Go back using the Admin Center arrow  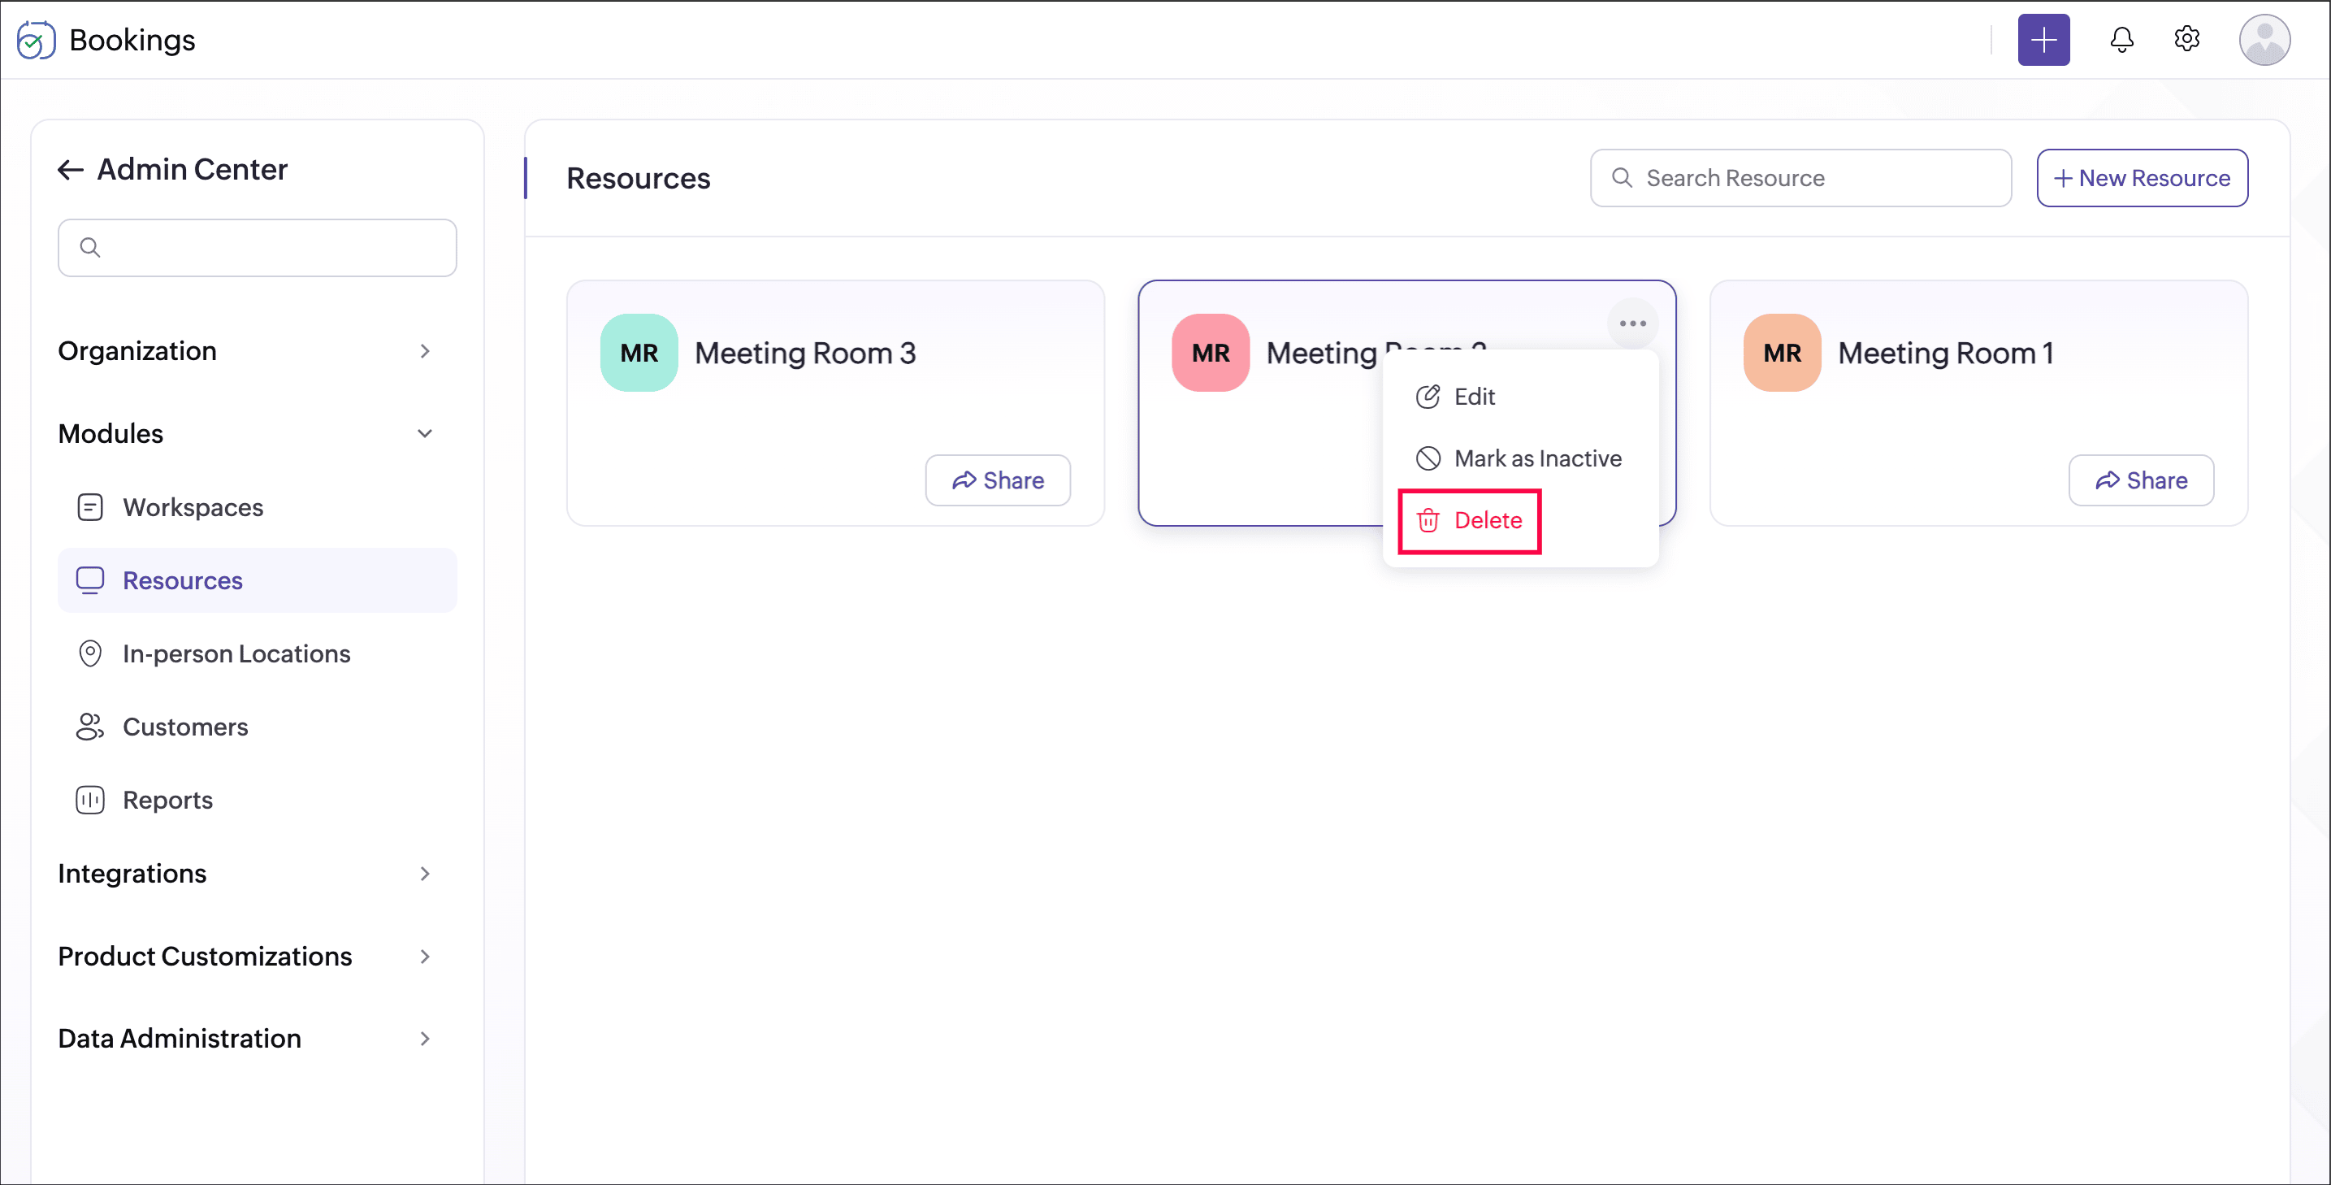(x=71, y=169)
